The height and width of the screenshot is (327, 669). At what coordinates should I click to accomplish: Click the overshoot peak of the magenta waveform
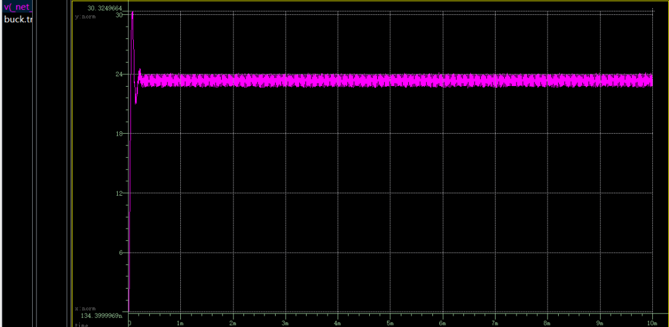[133, 12]
